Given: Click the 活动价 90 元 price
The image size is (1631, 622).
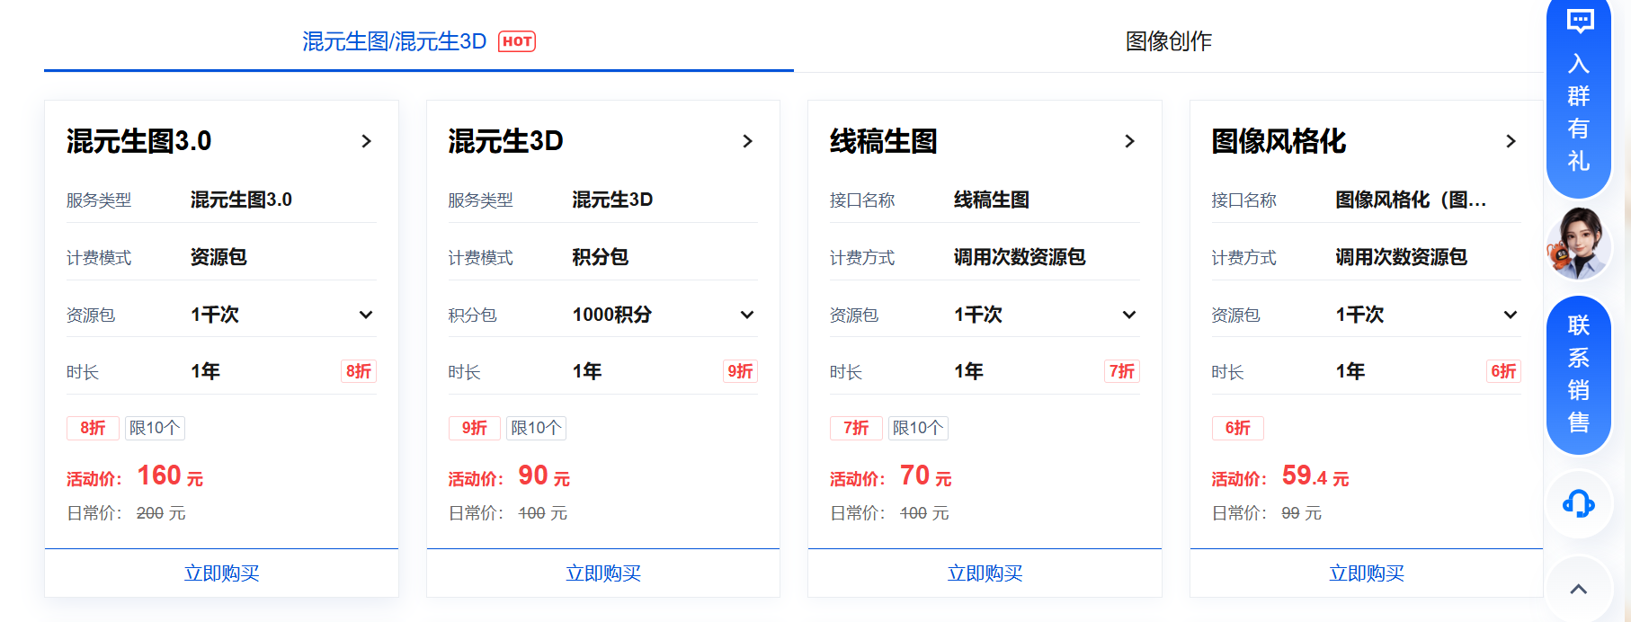Looking at the screenshot, I should 509,475.
